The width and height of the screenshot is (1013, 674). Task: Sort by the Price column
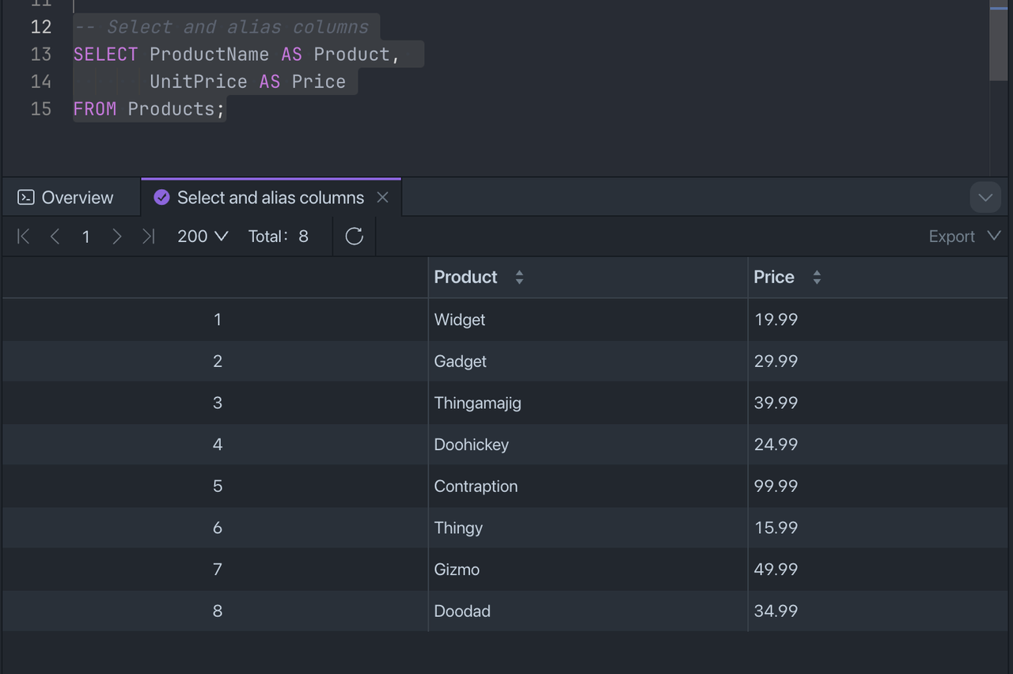click(x=817, y=278)
